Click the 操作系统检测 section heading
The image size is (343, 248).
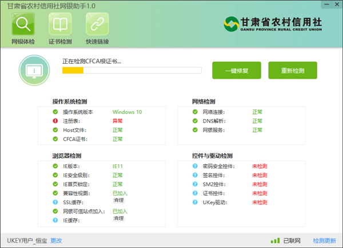[70, 101]
